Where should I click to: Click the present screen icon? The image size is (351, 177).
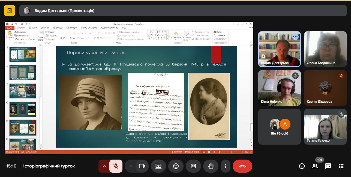click(158, 166)
